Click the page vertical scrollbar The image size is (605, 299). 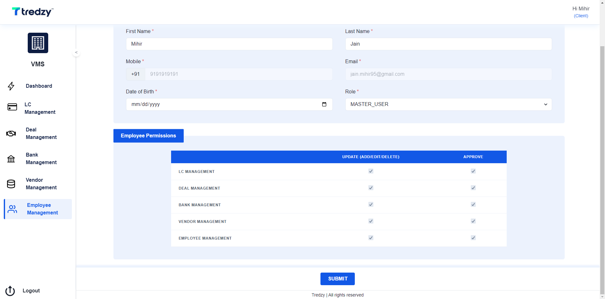602,170
